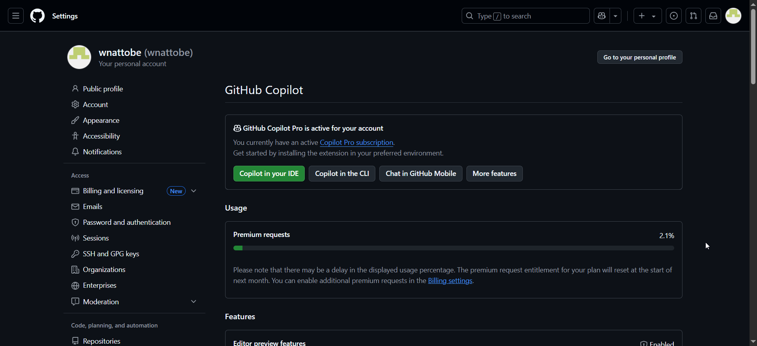Click the broadcast icon beside Sessions
Image resolution: width=757 pixels, height=346 pixels.
75,238
